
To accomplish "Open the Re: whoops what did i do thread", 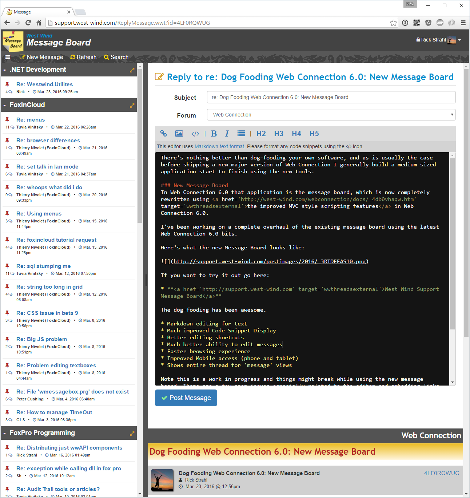I will coord(49,187).
